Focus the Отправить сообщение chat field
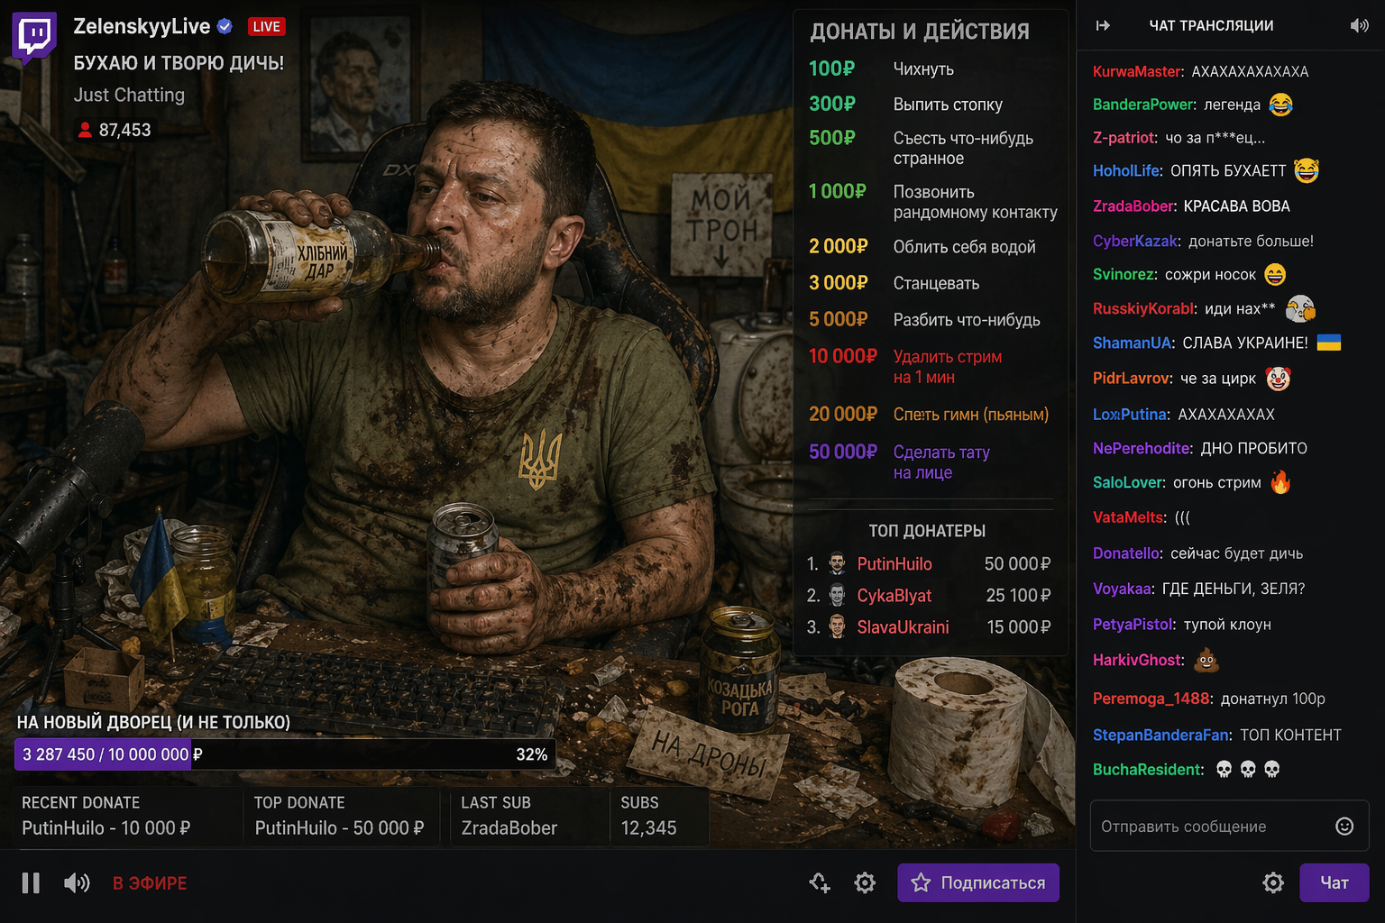The width and height of the screenshot is (1385, 923). click(x=1208, y=827)
